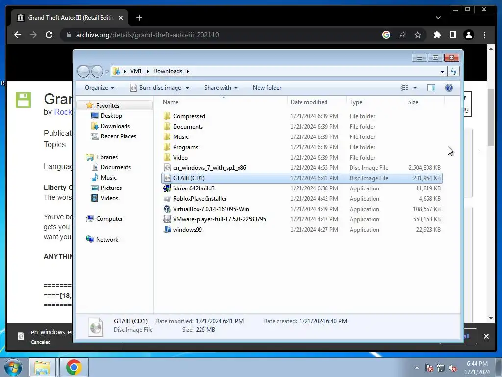Expand the Burn disc image dropdown arrow

click(187, 88)
